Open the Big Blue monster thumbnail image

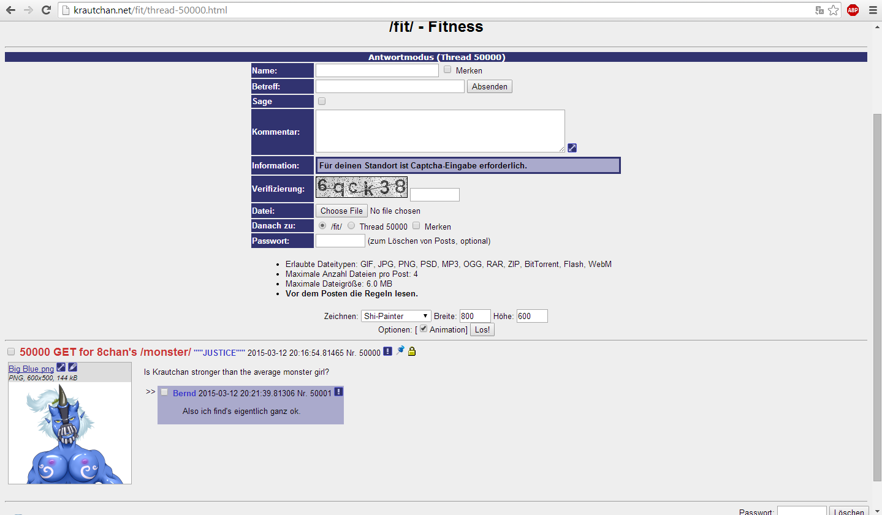70,433
